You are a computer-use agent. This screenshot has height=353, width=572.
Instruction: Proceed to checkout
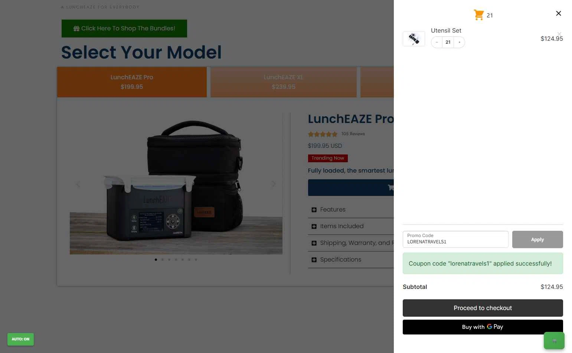[483, 308]
